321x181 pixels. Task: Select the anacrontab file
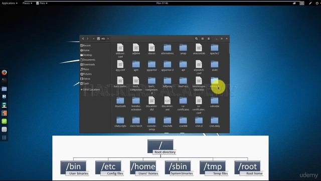(x=199, y=49)
